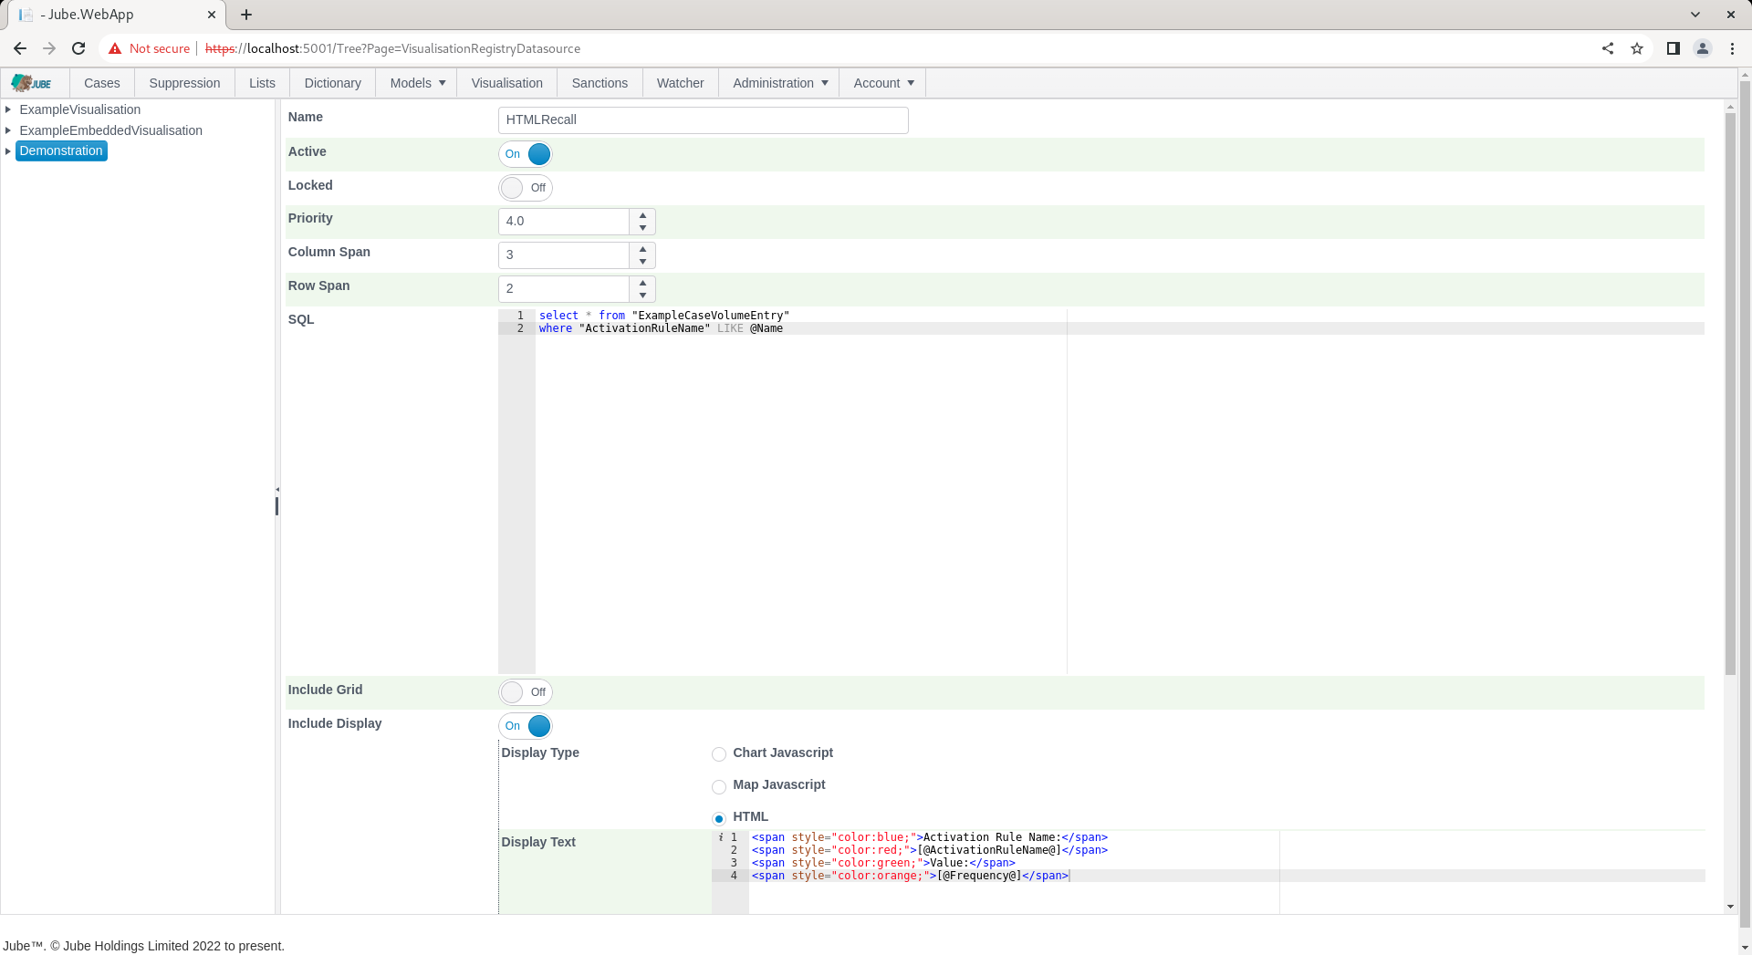Screen dimensions: 1752x955
Task: Click the Priority input field
Action: click(564, 222)
